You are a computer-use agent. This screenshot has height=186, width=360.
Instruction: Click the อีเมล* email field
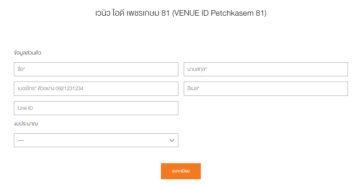[266, 89]
